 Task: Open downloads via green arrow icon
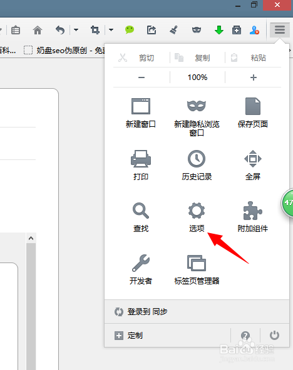219,30
